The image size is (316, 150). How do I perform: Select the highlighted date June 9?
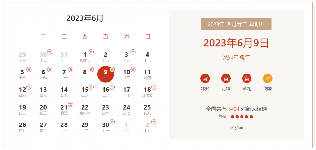(106, 74)
